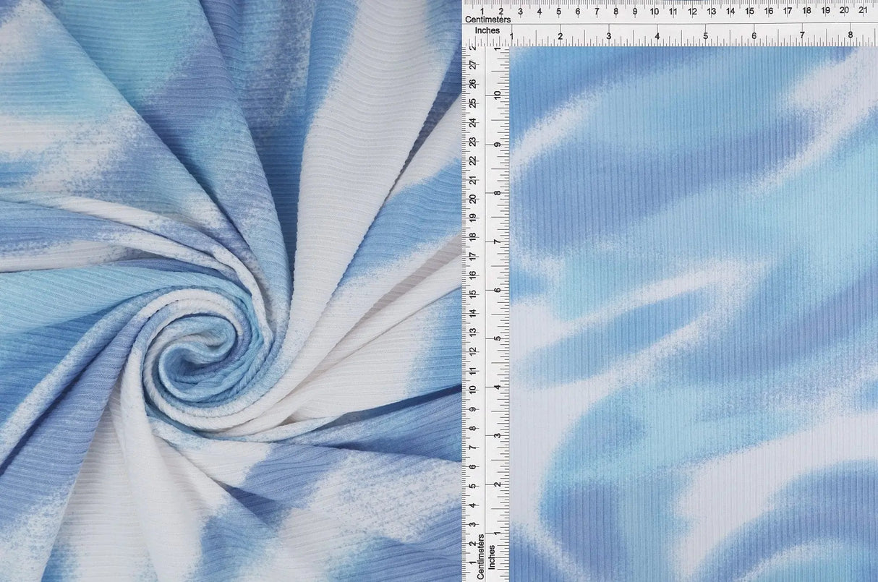Click the "Inches" label on the horizontal ruler

[x=489, y=30]
